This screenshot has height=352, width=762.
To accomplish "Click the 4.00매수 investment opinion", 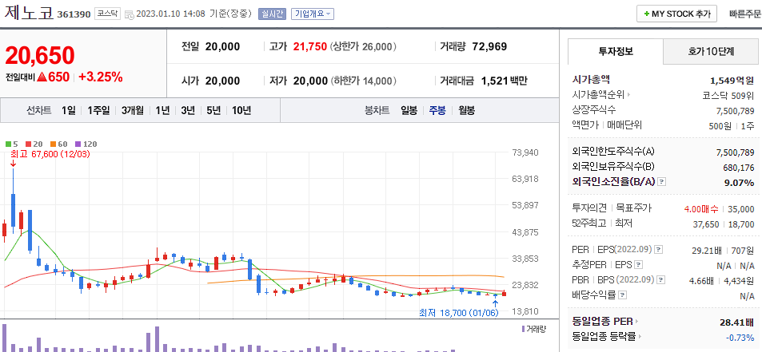I will 700,209.
